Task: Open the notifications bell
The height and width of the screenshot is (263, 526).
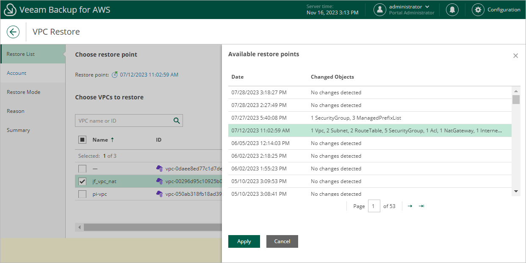Action: 452,10
